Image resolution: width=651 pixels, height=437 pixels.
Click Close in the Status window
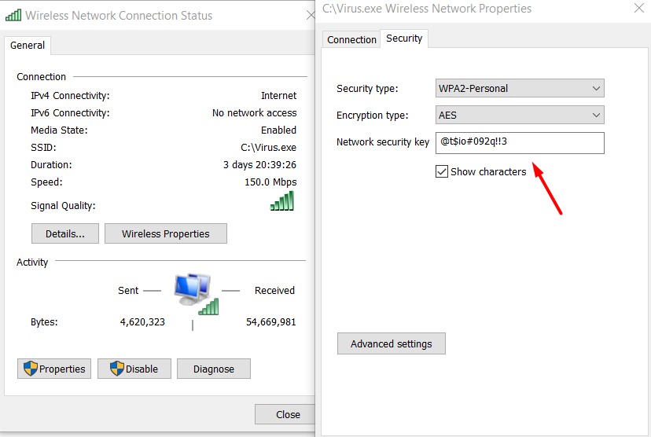tap(285, 414)
